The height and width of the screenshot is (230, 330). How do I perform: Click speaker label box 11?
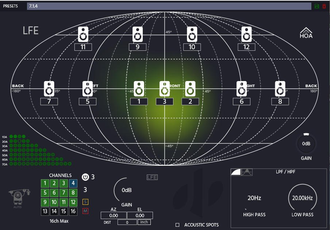pyautogui.click(x=83, y=47)
